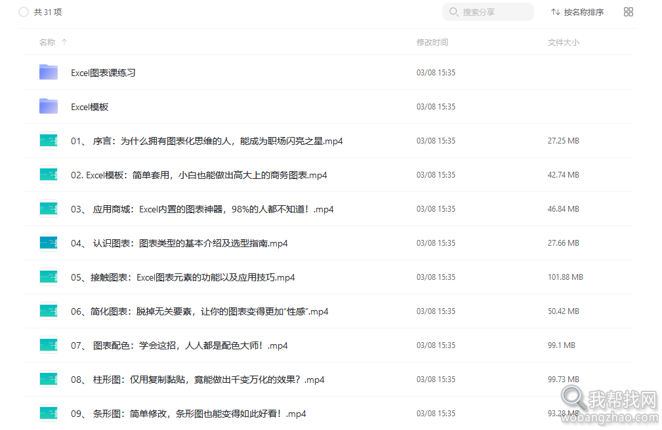Click size value 50.42 MB
This screenshot has height=430, width=662.
point(563,311)
